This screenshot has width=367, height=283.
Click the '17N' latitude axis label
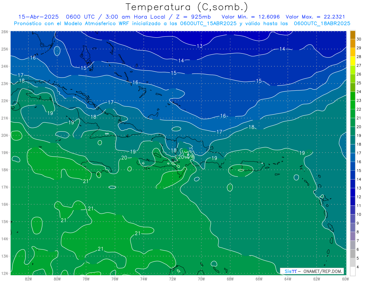5,187
